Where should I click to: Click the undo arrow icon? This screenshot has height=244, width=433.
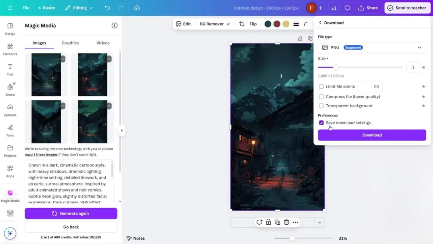tap(107, 8)
